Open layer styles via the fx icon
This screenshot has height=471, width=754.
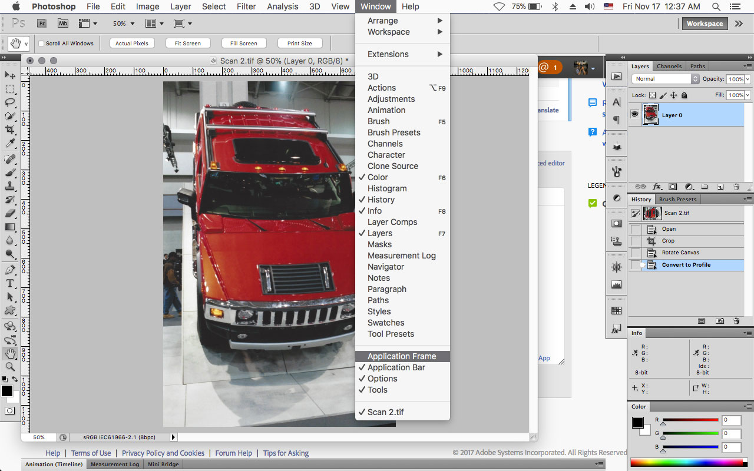656,186
